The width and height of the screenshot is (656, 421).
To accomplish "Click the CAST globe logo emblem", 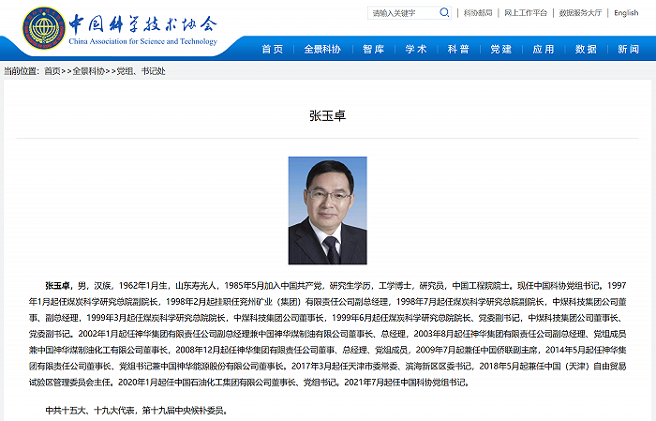I will (44, 28).
